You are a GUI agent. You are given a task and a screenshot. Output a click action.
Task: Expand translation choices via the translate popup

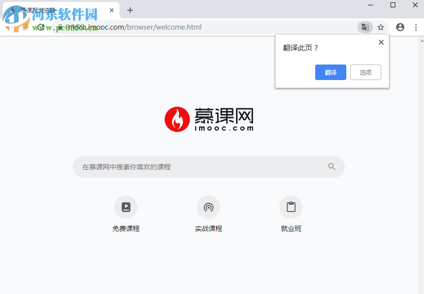click(x=365, y=72)
